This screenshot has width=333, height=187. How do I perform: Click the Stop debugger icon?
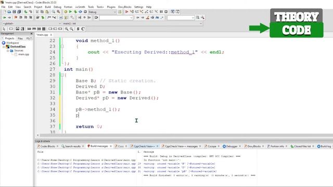tap(166, 12)
